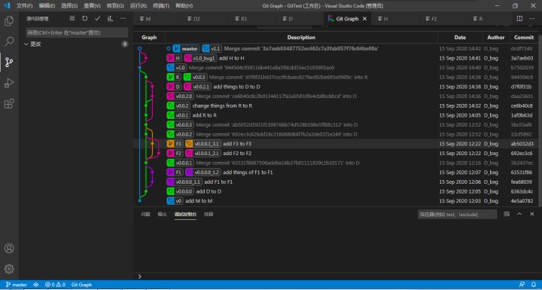This screenshot has width=542, height=290.
Task: Click the F3 branch label
Action: [175, 144]
